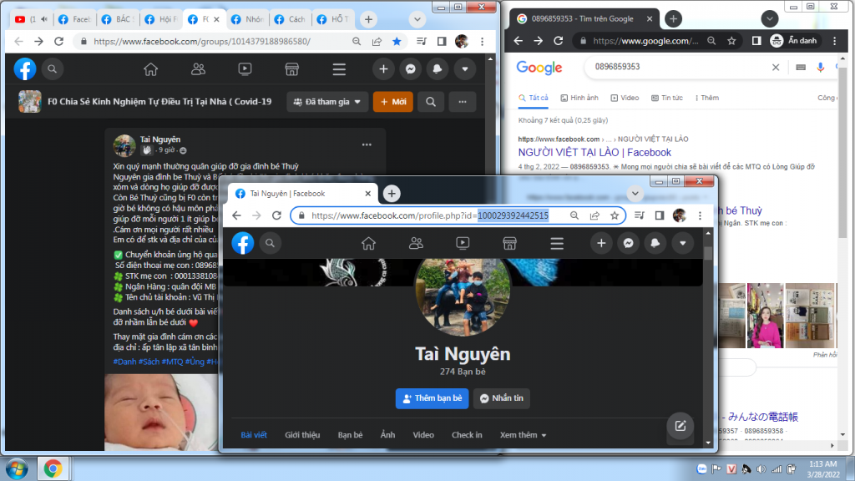Open the 'NGƯỜI VIỆT TẠI LÀO | Facebook' result

594,153
